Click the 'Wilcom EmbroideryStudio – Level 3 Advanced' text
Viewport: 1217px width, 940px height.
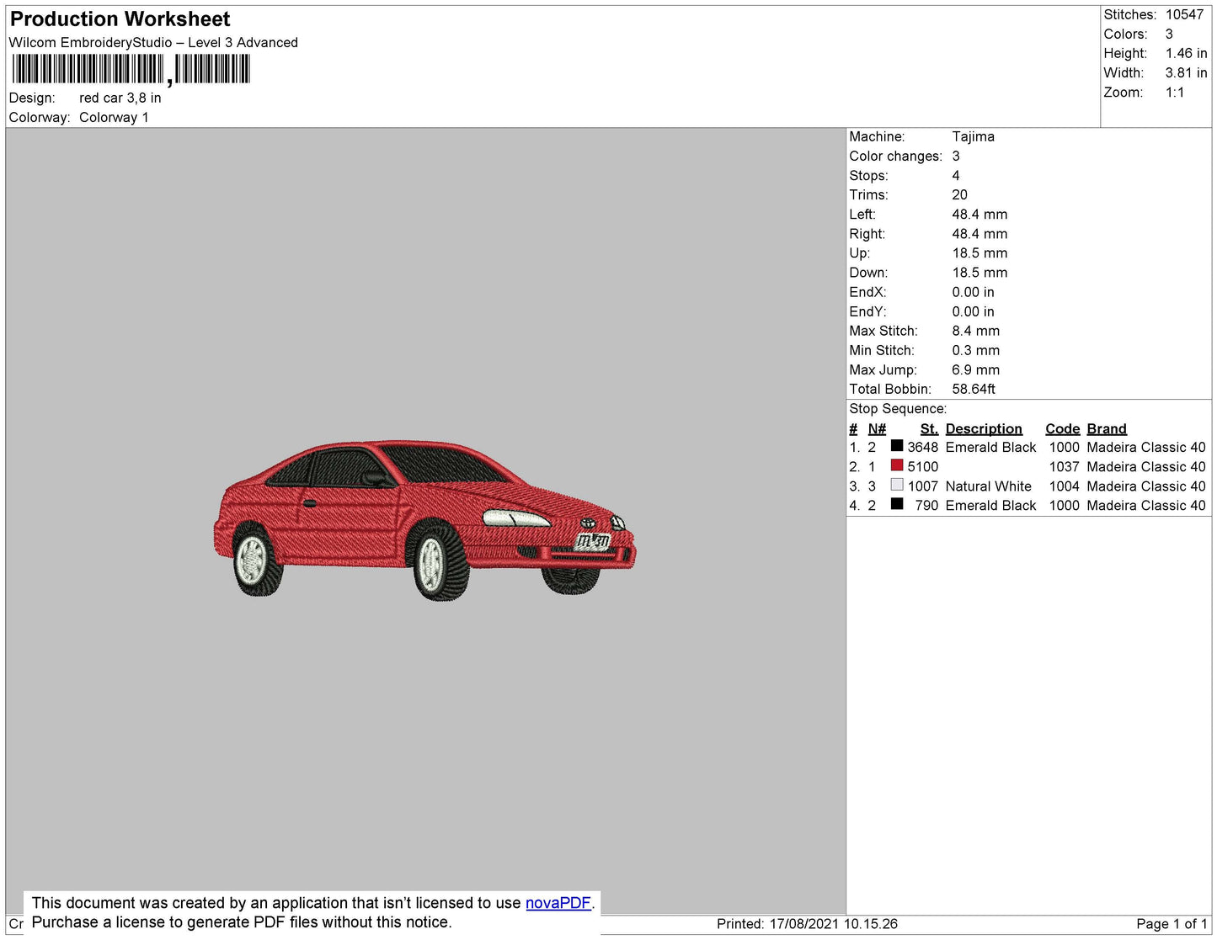(153, 43)
